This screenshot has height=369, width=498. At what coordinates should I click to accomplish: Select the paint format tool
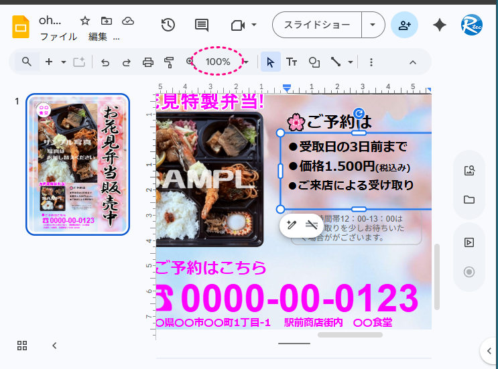[x=169, y=62]
